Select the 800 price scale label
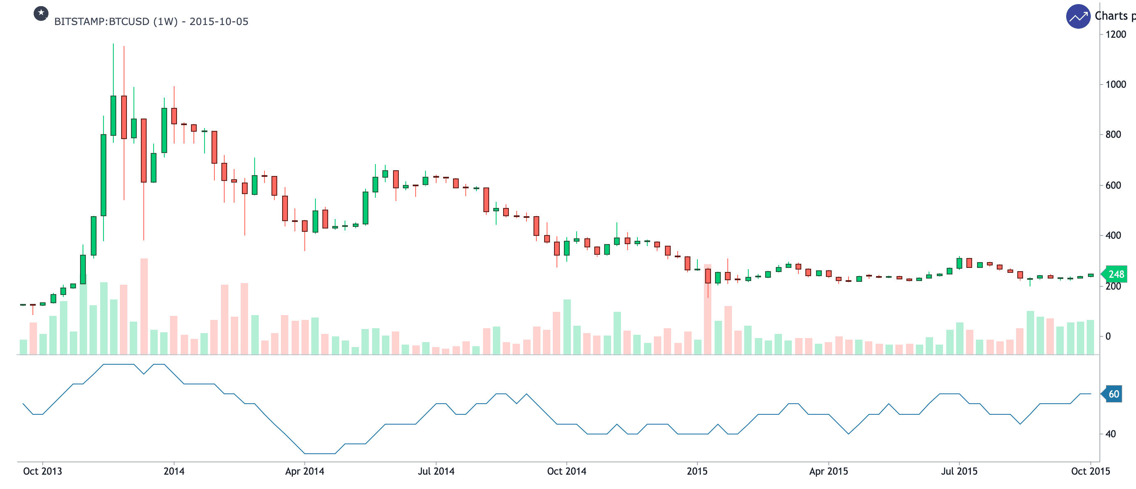Viewport: 1136px width, 489px height. coord(1113,135)
